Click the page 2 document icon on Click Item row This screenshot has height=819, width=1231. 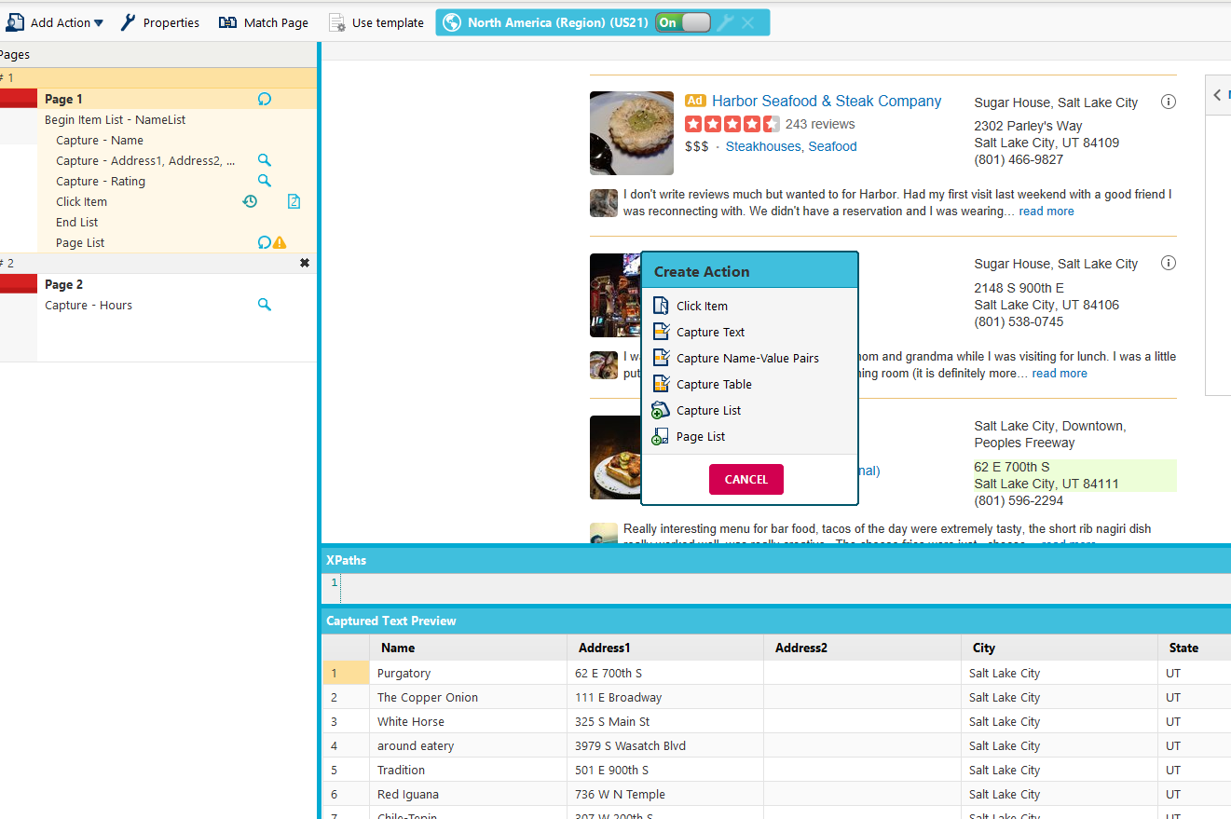294,201
